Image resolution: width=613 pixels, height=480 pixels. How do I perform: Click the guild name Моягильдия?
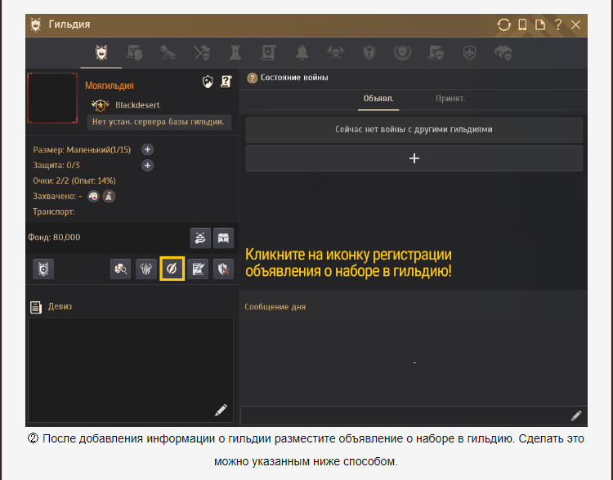(110, 86)
